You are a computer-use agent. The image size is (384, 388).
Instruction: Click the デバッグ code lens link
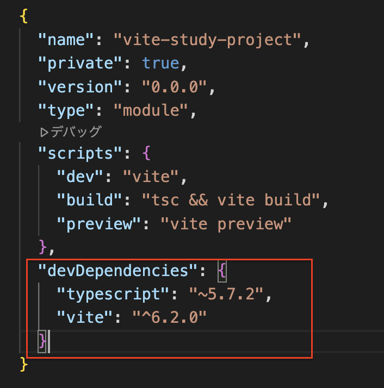(71, 132)
